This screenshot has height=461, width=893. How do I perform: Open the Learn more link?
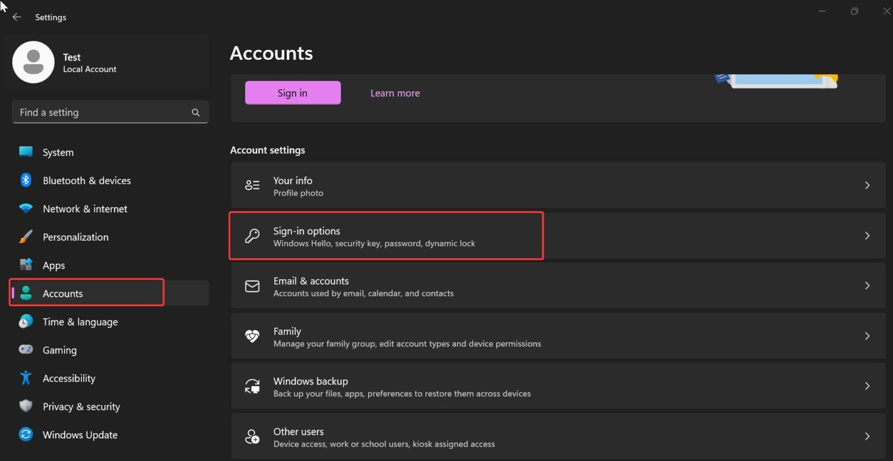[395, 93]
